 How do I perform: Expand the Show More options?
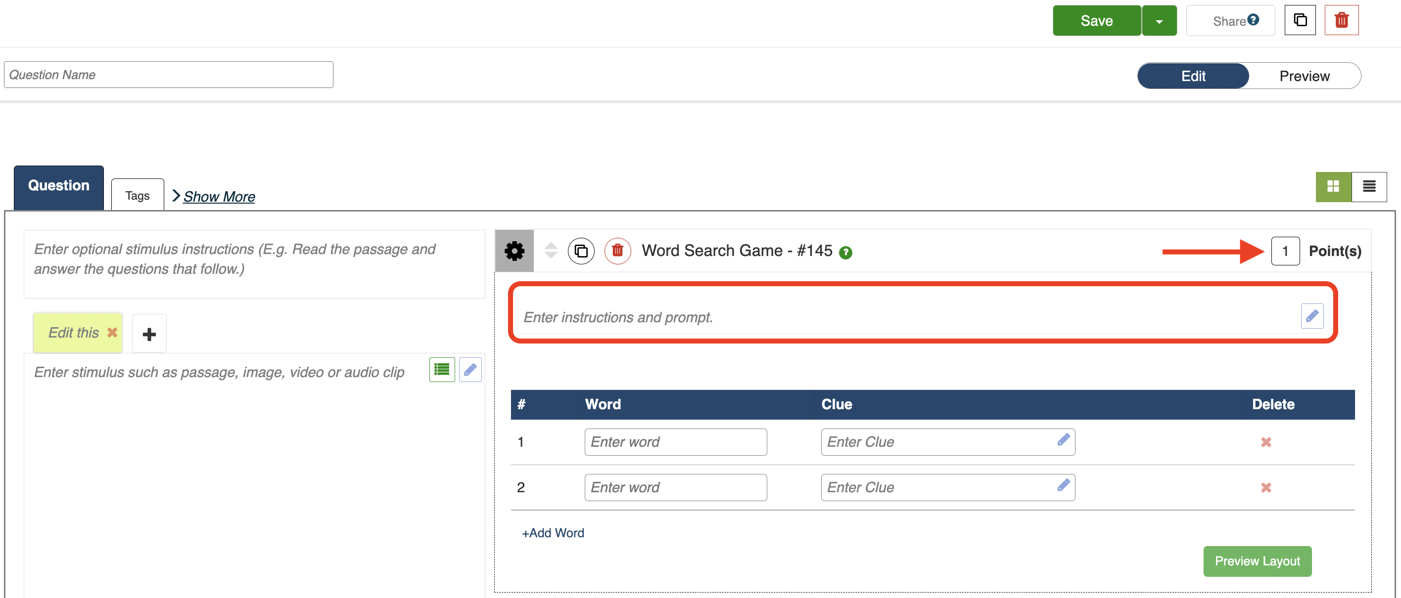point(218,197)
